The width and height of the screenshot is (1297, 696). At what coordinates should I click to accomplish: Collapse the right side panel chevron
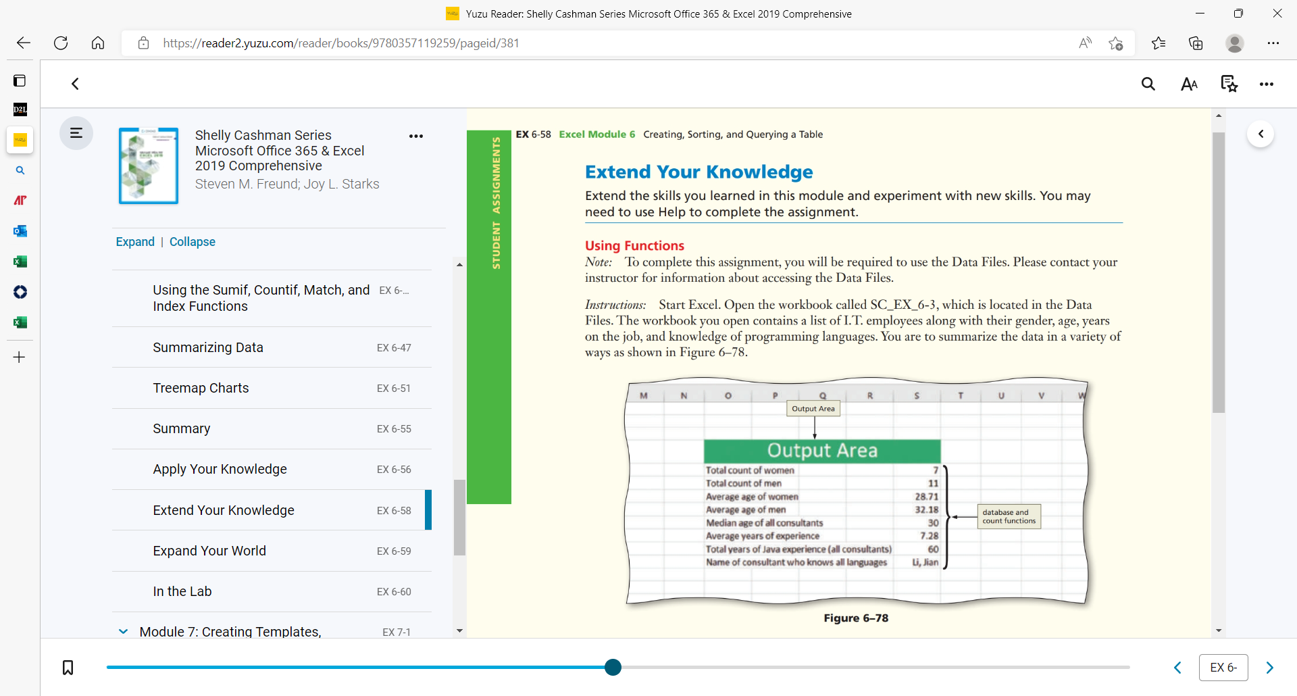pos(1261,134)
